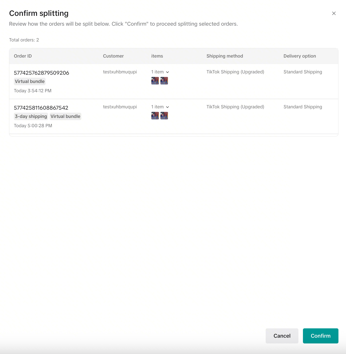Open second product thumbnail in order 577425762879509206
This screenshot has width=346, height=354.
164,81
